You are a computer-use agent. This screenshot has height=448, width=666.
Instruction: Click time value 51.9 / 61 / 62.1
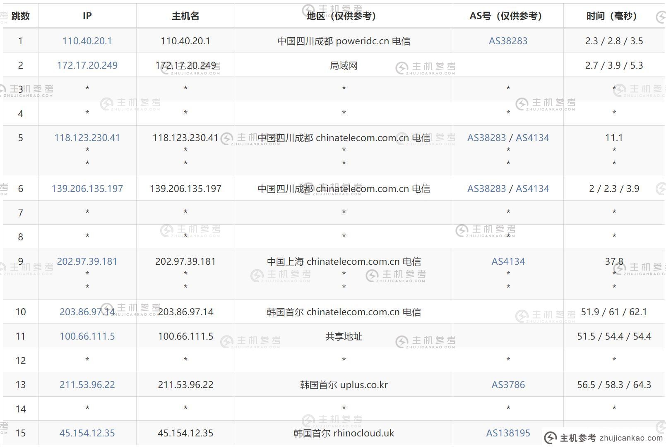coord(614,312)
